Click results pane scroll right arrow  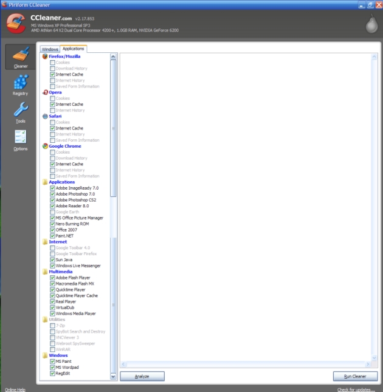(x=368, y=364)
